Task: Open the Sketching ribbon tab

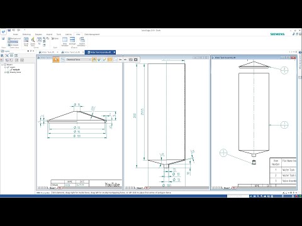Action: (x=26, y=35)
